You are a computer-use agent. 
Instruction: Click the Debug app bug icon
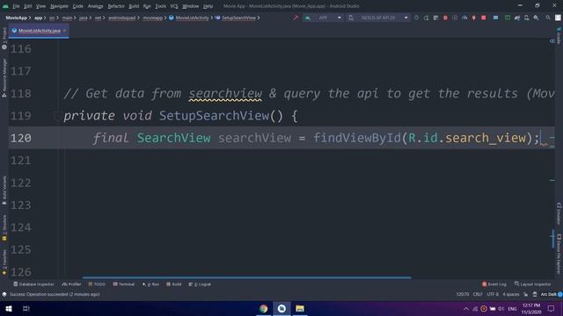click(445, 18)
